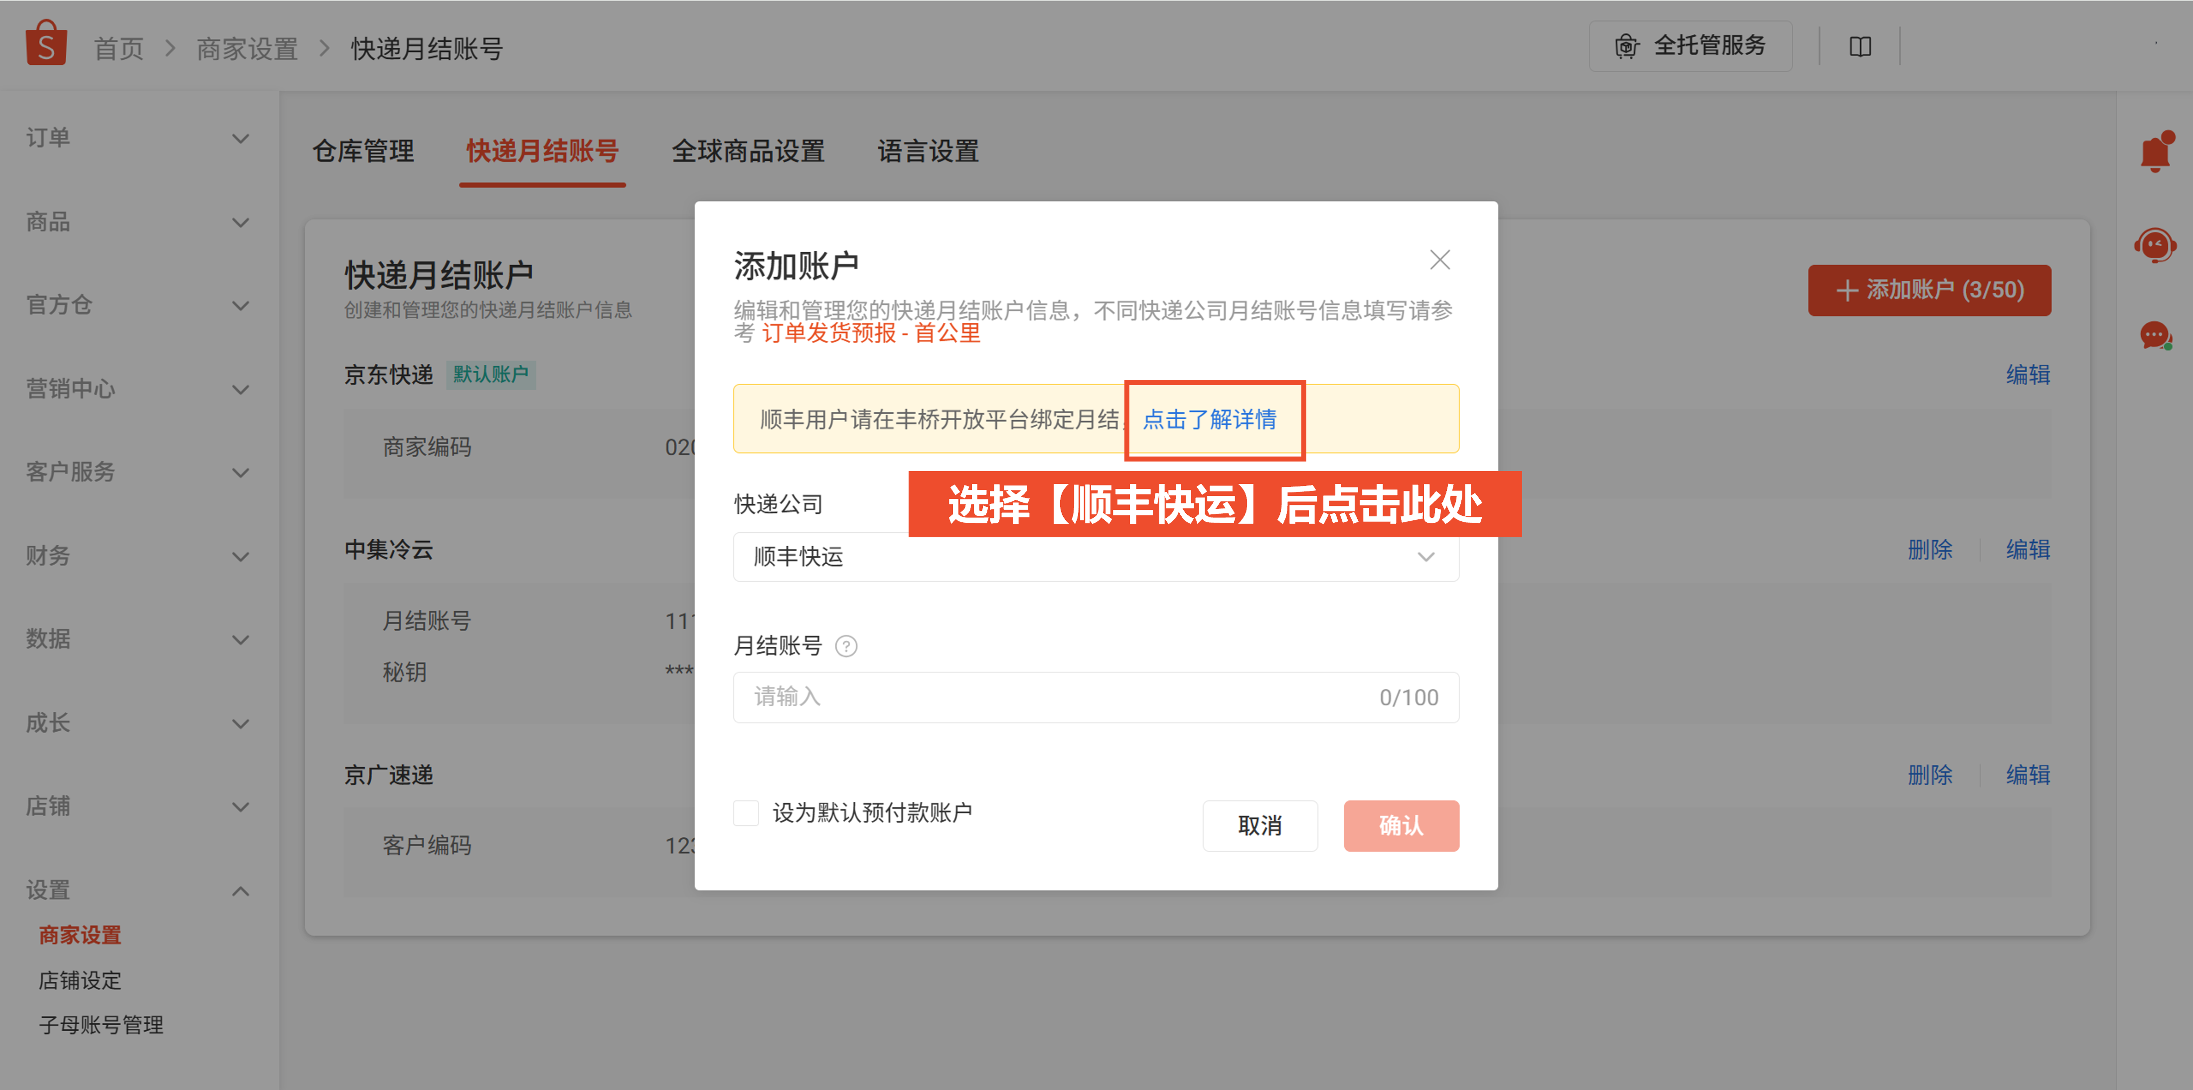Switch to the 仓库管理 tab

pos(363,152)
